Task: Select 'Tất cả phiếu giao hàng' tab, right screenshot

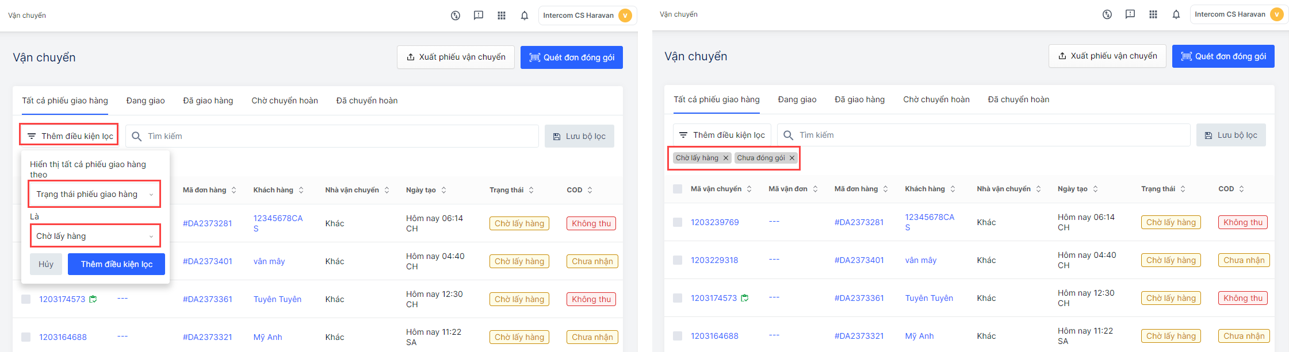Action: [x=717, y=99]
